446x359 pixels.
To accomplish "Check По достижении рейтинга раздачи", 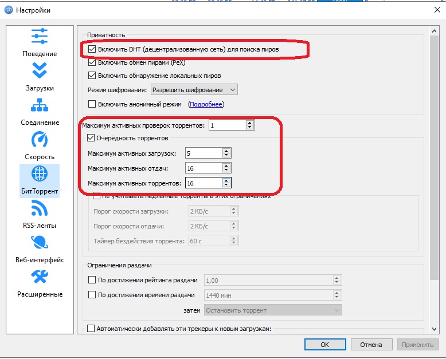I will click(x=92, y=280).
